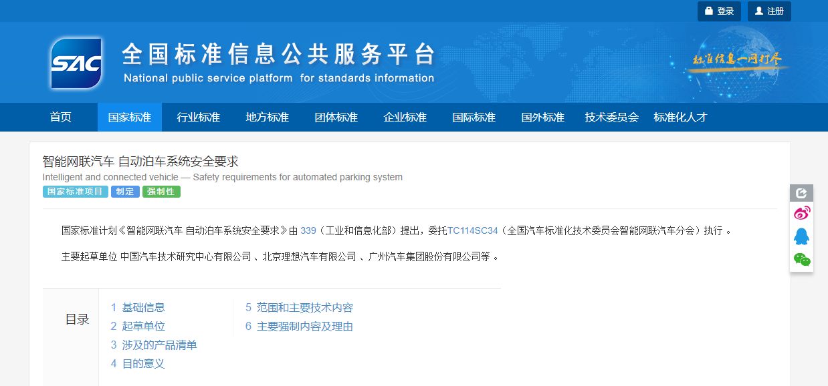Jump to 2 起草单位 section
828x386 pixels.
(138, 326)
